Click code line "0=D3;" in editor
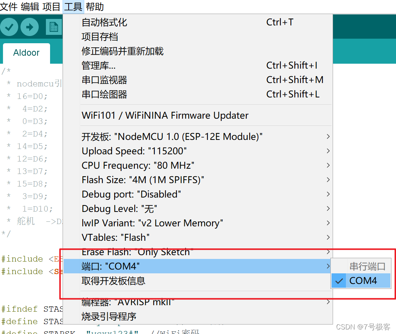396x334 pixels. [35, 121]
